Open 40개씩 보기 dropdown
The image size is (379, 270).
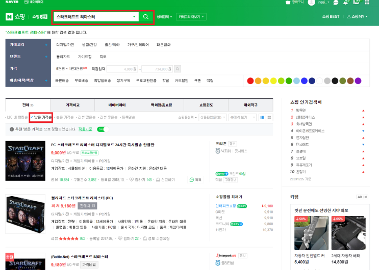click(242, 117)
